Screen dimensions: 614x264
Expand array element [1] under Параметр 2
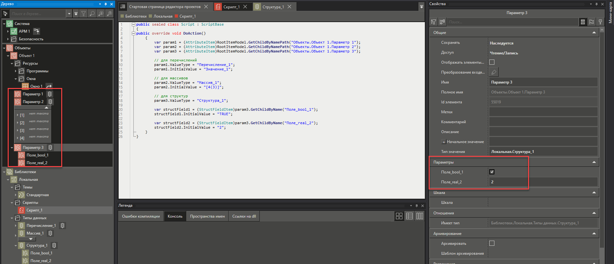tap(18, 115)
